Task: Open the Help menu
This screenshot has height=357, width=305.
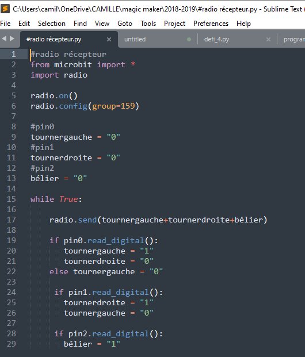Action: click(243, 24)
